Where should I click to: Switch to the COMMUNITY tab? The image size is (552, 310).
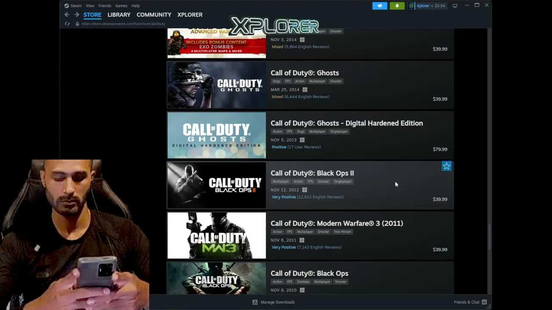pyautogui.click(x=154, y=15)
